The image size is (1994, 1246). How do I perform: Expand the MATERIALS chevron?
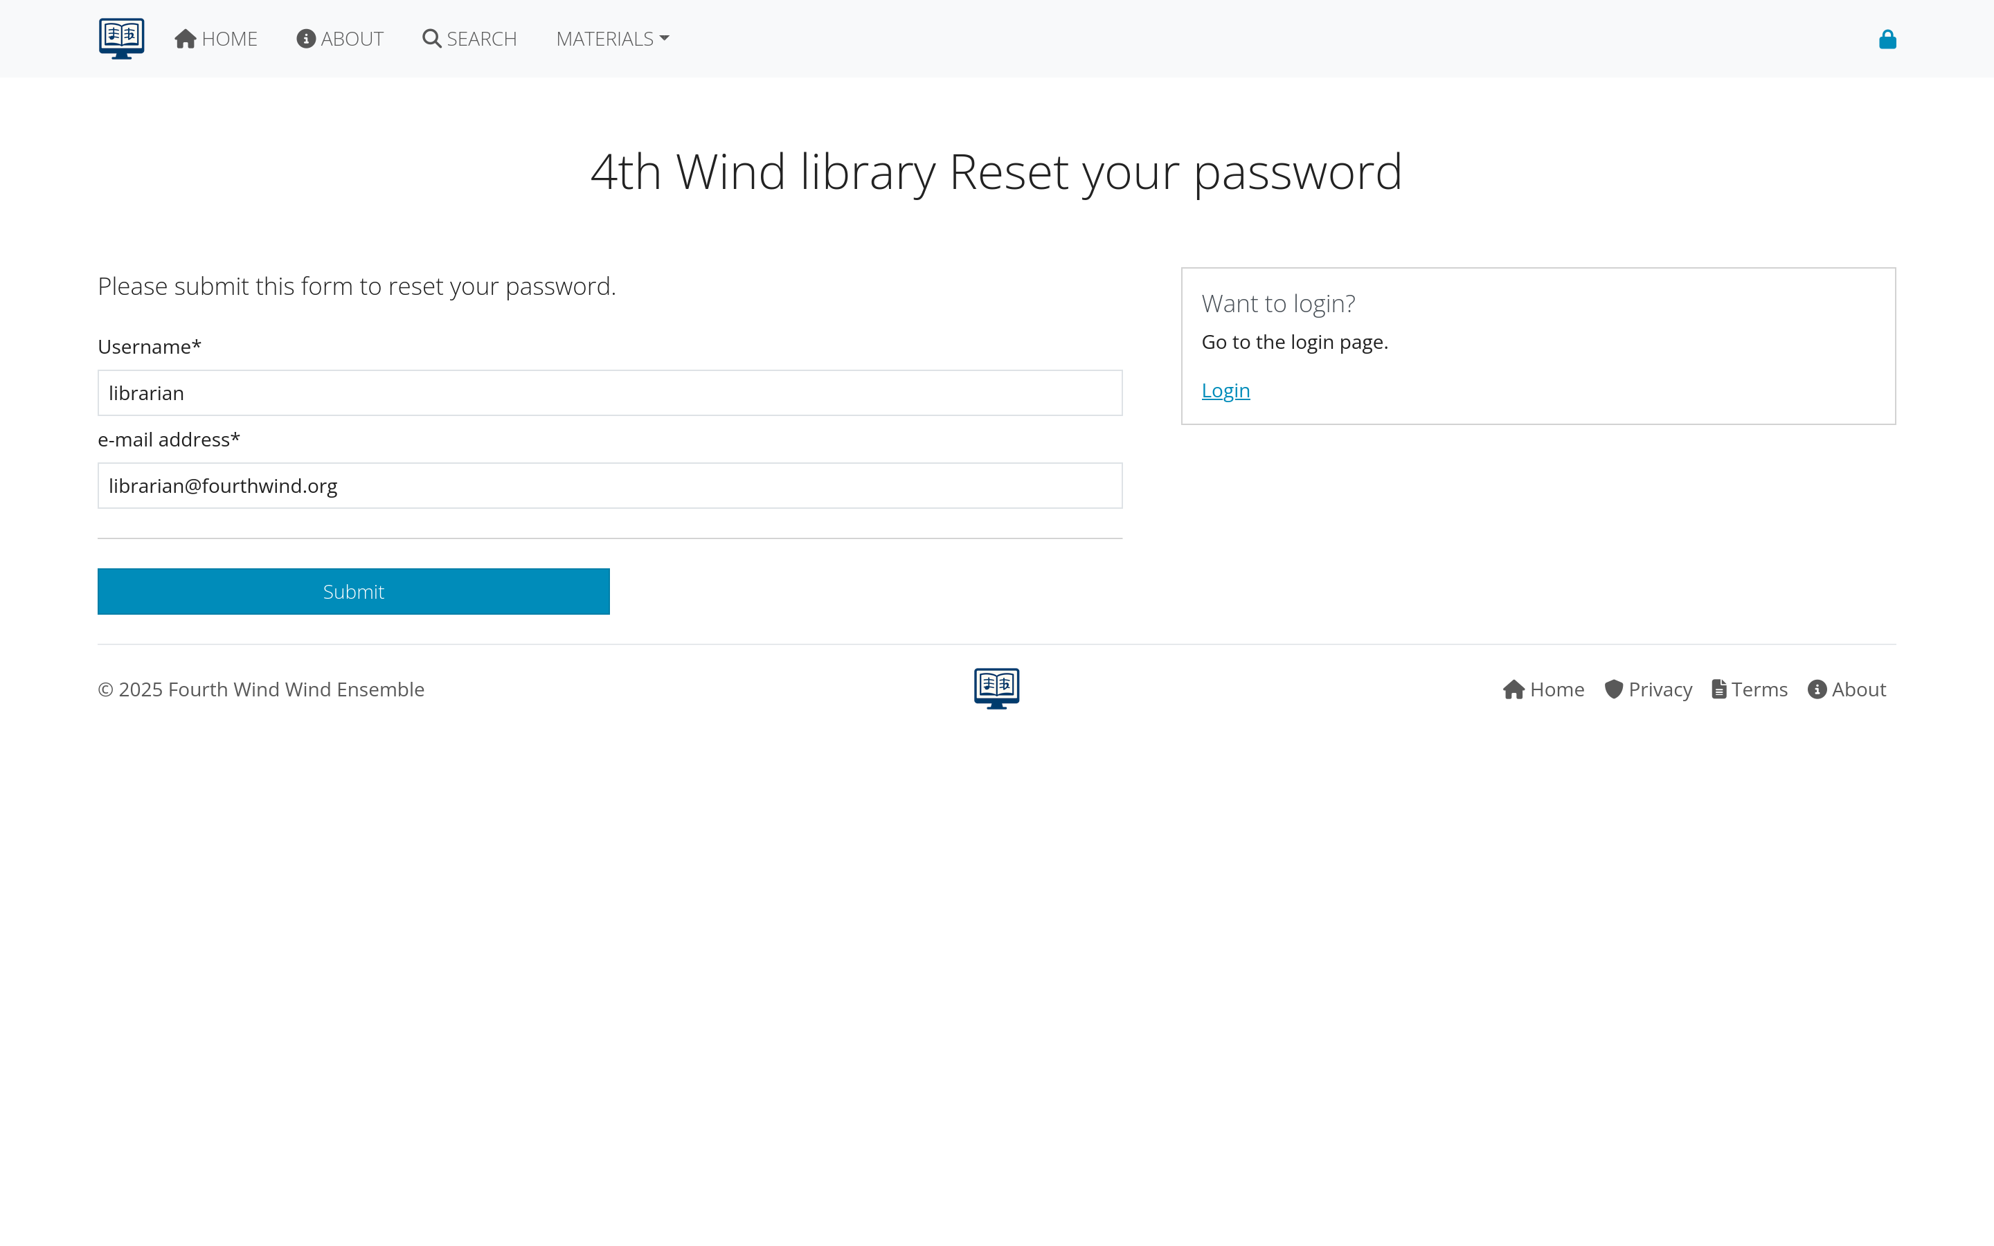(x=664, y=38)
